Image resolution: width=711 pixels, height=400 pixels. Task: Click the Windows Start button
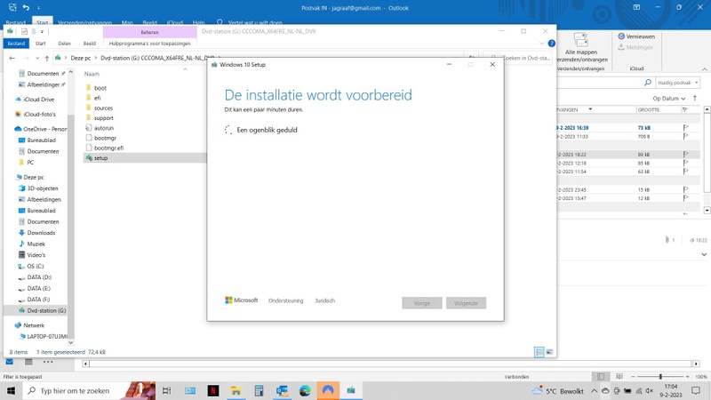pos(11,390)
